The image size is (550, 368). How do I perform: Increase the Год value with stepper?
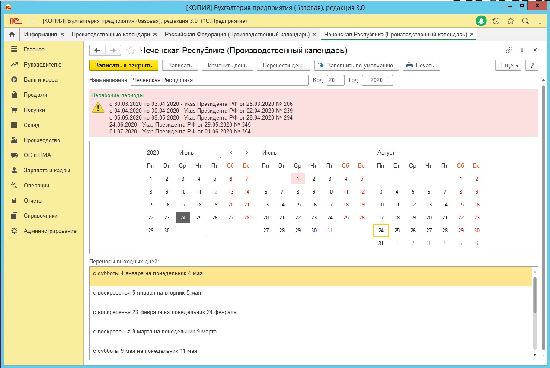(388, 78)
